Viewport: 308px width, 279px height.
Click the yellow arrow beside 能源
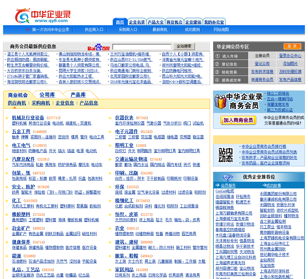point(7,256)
